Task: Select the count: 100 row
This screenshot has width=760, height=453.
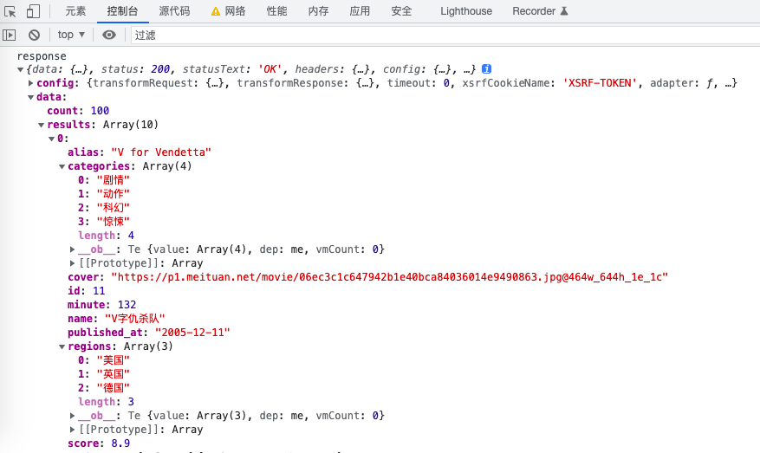Action: click(78, 111)
